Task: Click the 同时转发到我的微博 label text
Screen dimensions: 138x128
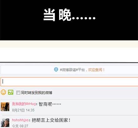Action: tap(37, 93)
